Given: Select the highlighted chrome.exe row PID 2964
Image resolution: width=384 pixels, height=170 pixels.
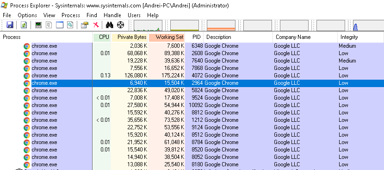Looking at the screenshot, I should [192, 83].
